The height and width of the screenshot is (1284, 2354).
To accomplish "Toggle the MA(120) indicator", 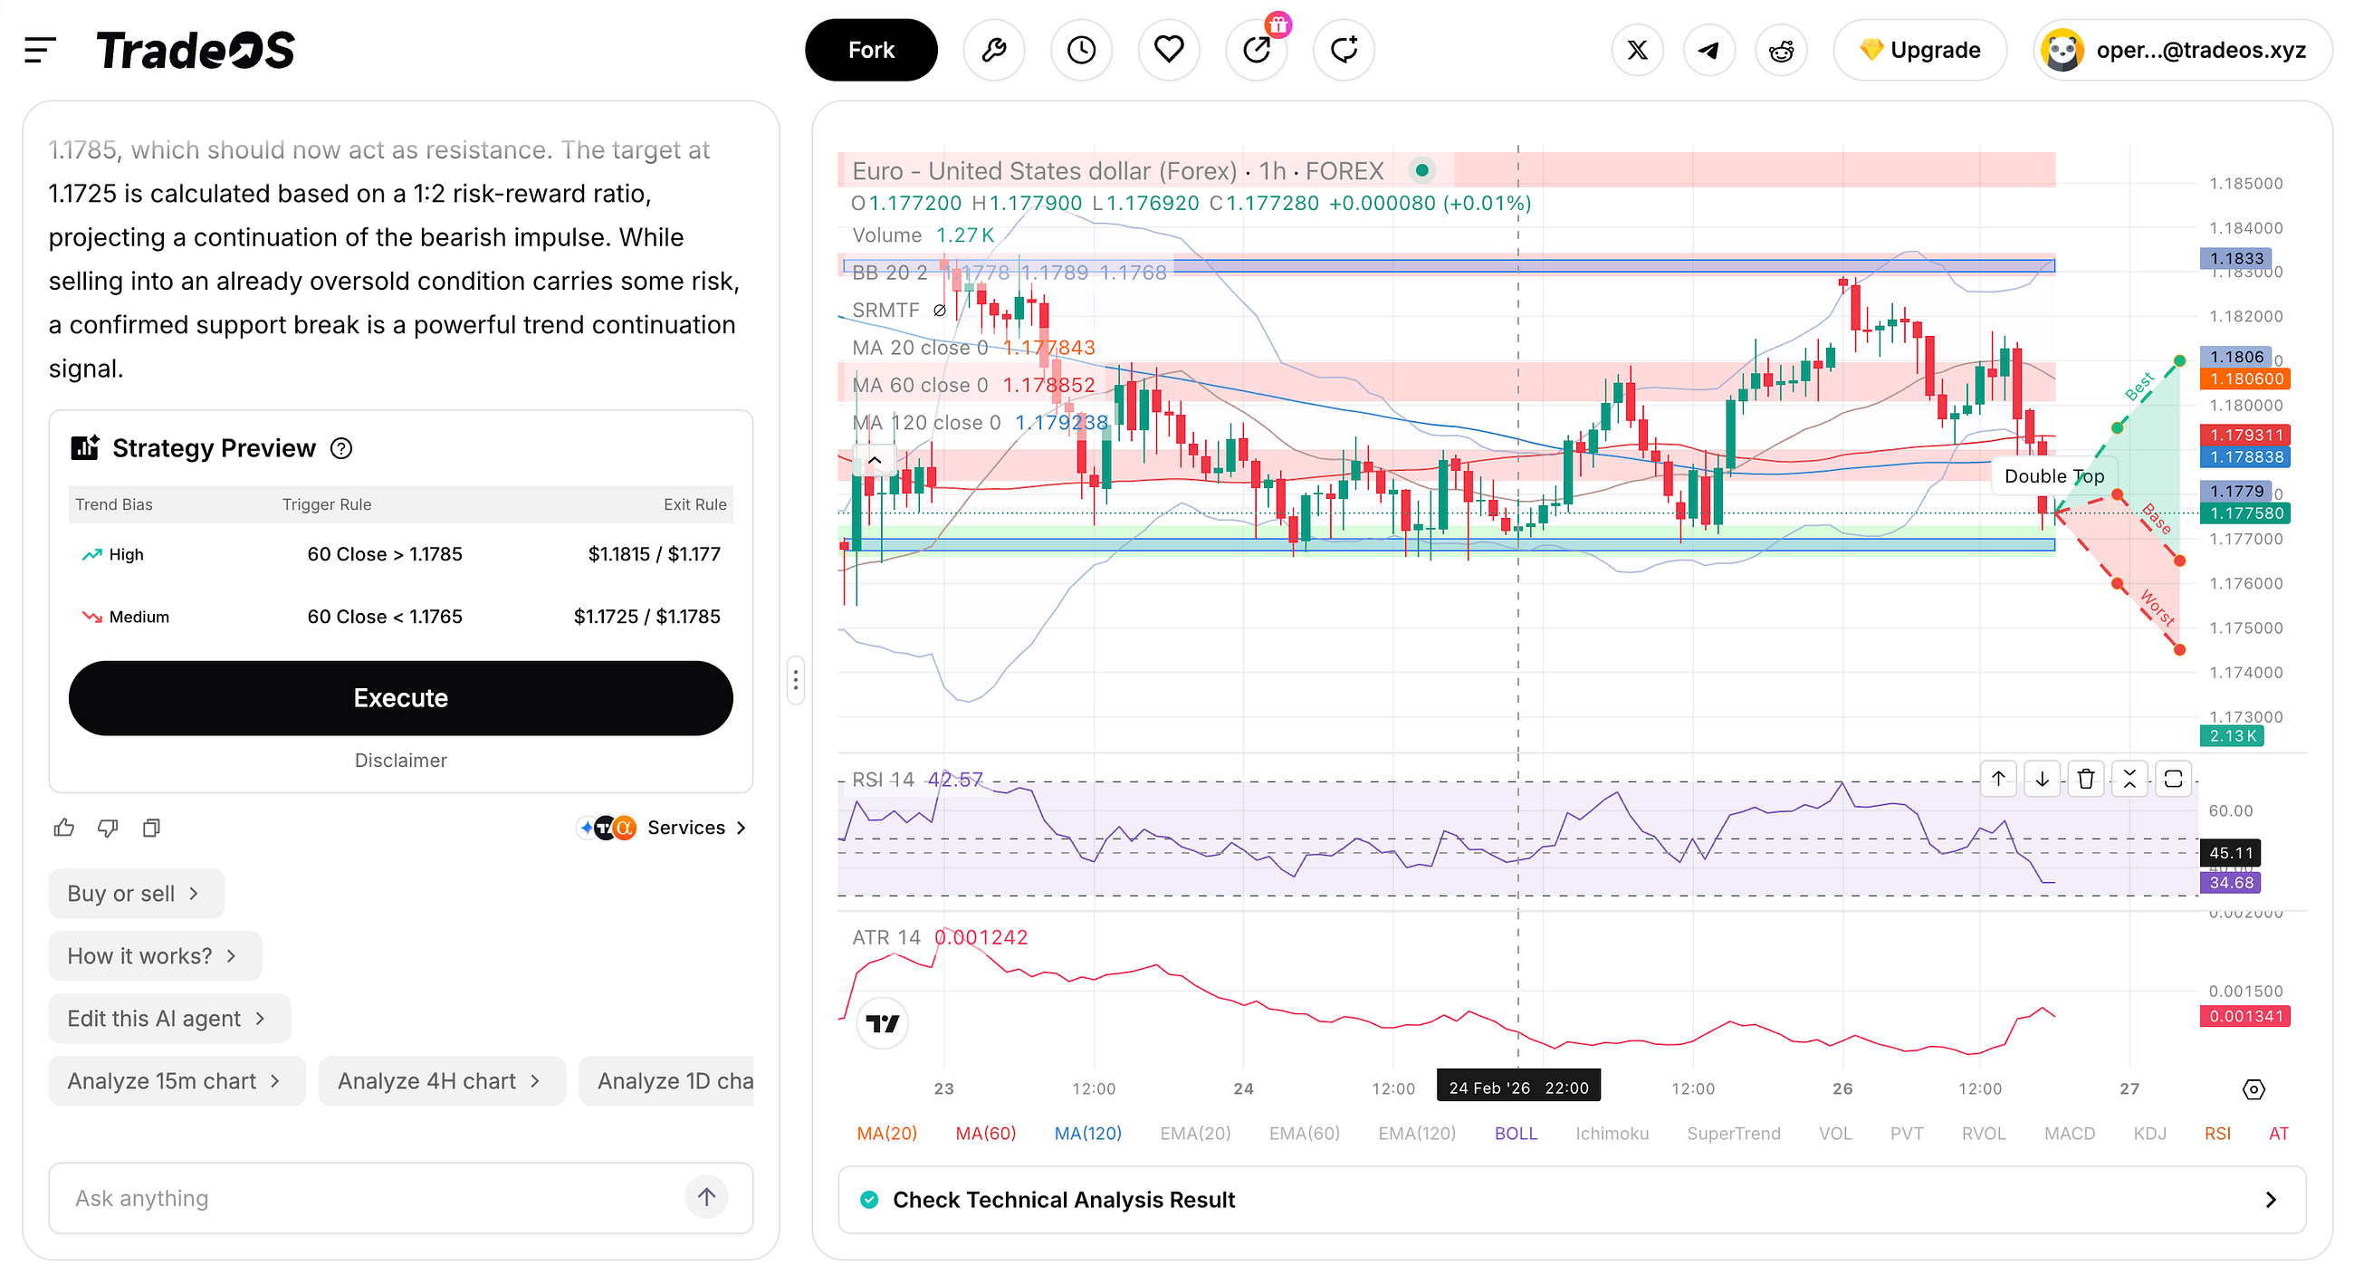I will [1087, 1133].
